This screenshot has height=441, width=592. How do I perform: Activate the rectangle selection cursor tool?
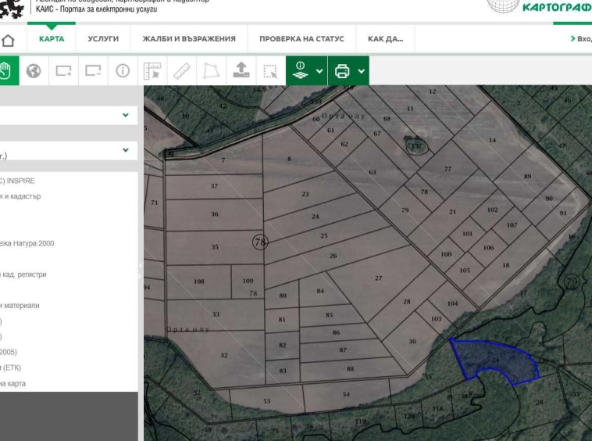coord(270,70)
